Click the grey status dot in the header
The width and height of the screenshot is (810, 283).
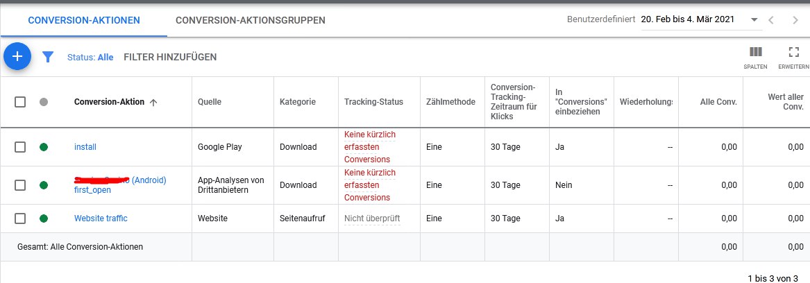point(44,102)
